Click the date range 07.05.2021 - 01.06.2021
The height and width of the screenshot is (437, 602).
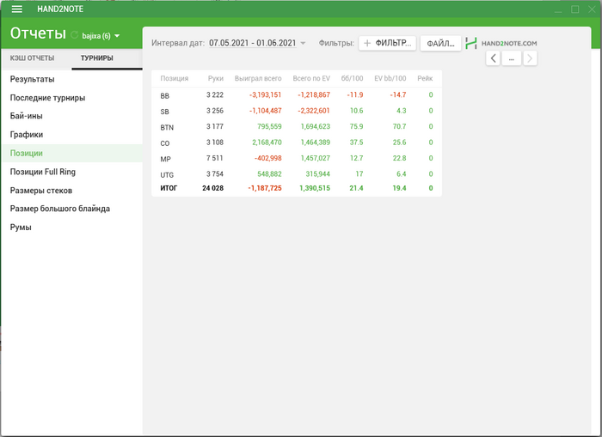point(253,43)
